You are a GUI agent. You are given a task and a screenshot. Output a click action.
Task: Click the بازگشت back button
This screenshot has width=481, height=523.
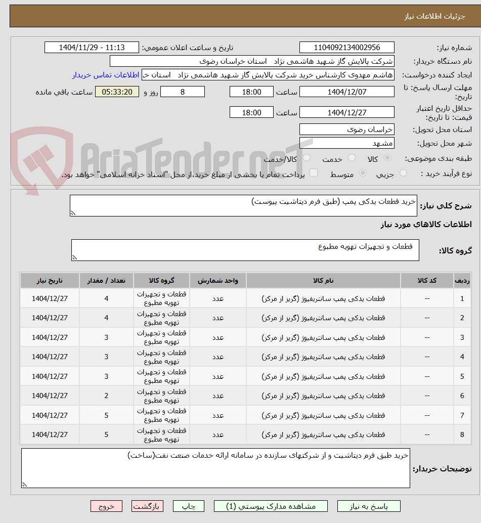[147, 506]
